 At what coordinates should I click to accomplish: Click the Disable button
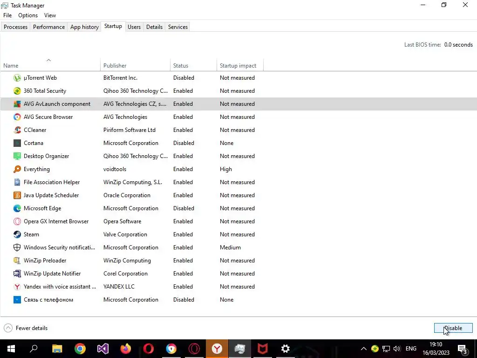click(453, 328)
